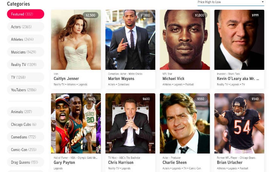Select the Featured (302) category
Viewport: 269px width, 172px height.
pos(26,14)
